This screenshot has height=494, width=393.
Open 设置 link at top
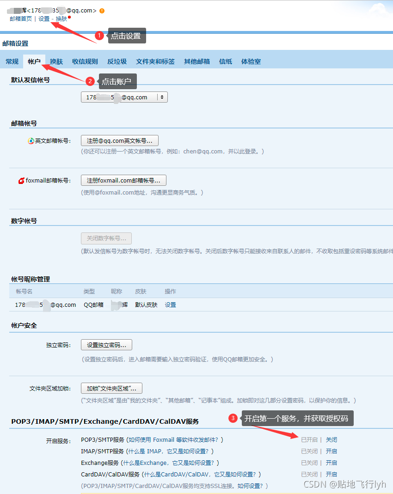click(x=44, y=19)
